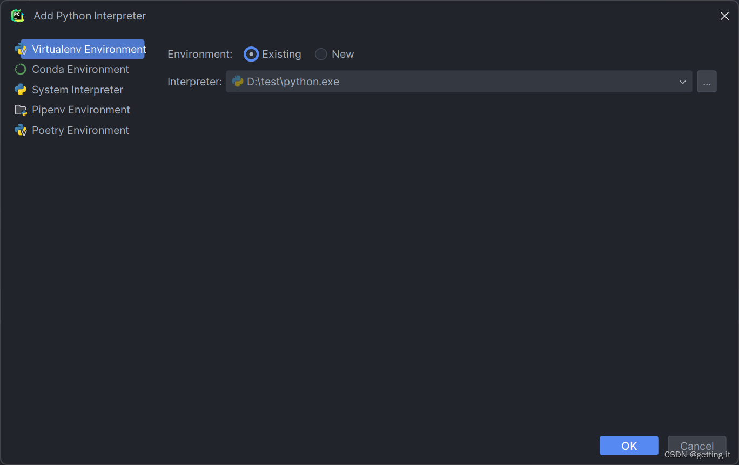Click the Poetry Environment python icon
The image size is (739, 465).
(21, 130)
